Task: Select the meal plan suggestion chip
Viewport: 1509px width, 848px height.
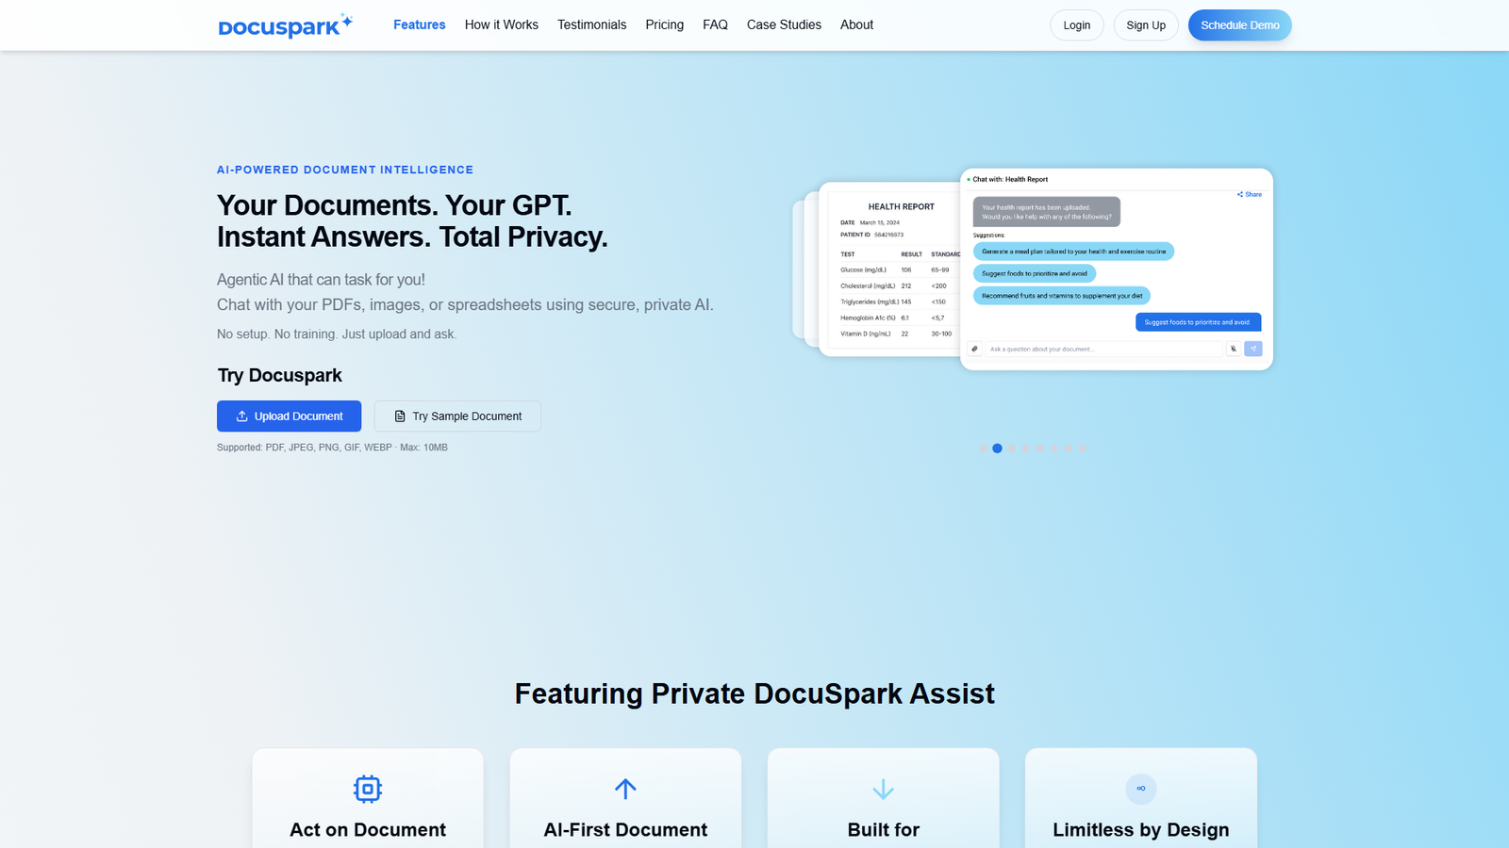Action: (1072, 251)
